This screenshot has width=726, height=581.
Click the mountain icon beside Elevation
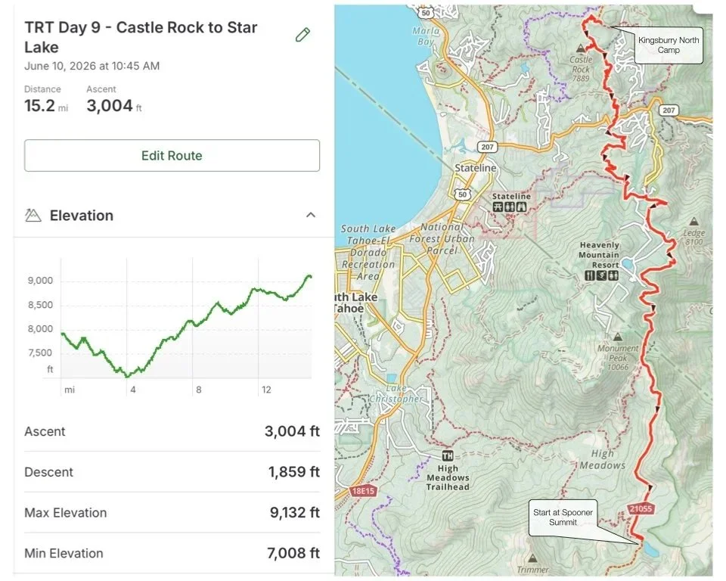click(33, 216)
